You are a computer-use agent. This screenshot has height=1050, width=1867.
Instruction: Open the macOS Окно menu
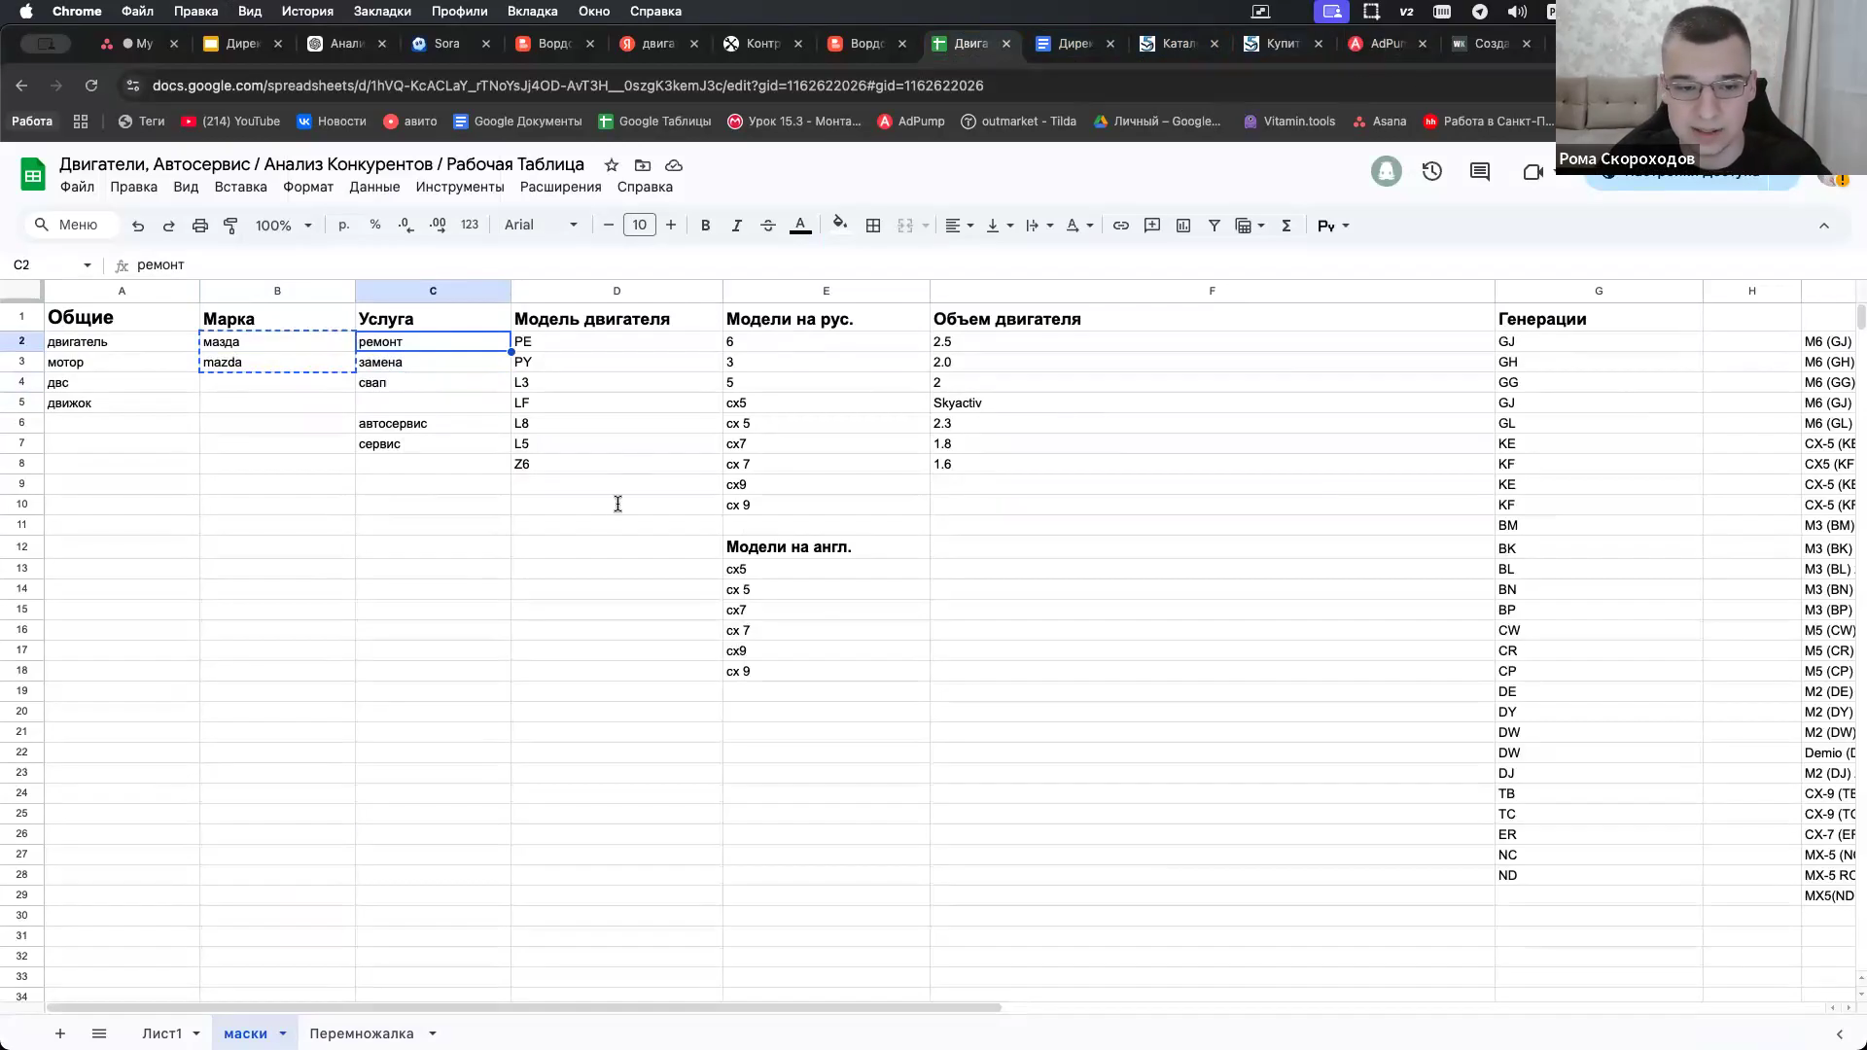593,12
